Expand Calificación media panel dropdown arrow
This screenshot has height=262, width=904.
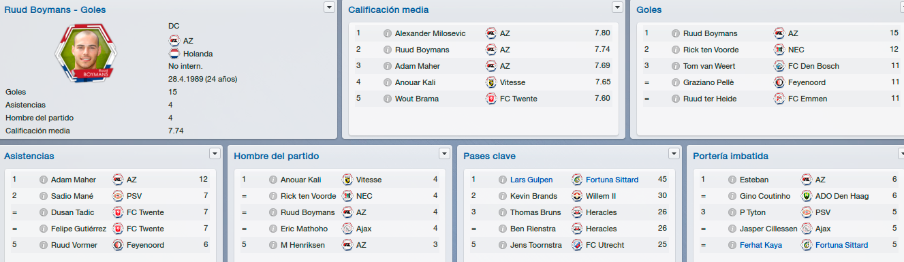[618, 7]
